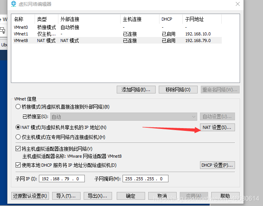Toggle 将主机虚拟适配器连接到此网络 checkbox
The image size is (263, 206).
[18, 149]
